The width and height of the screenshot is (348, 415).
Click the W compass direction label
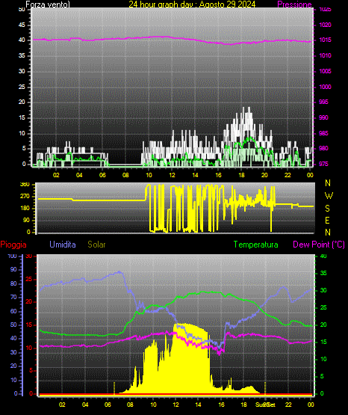329,196
